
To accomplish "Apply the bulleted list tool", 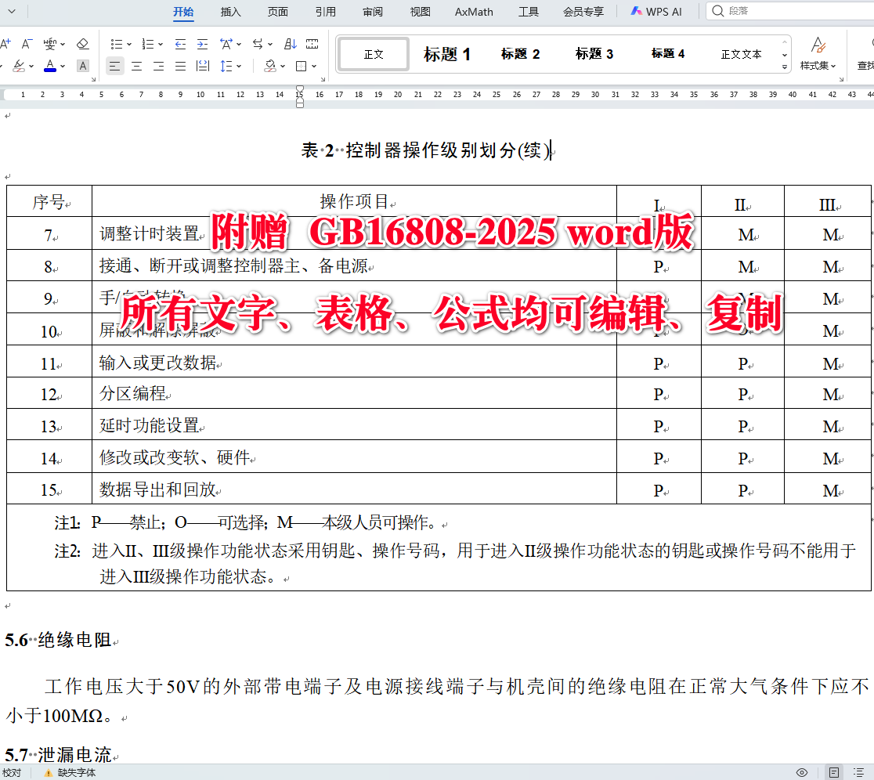I will [x=116, y=44].
